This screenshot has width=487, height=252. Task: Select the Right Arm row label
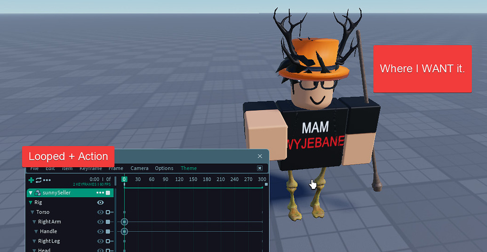click(49, 221)
